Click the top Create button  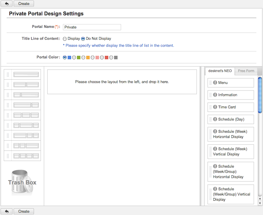pos(24,3)
